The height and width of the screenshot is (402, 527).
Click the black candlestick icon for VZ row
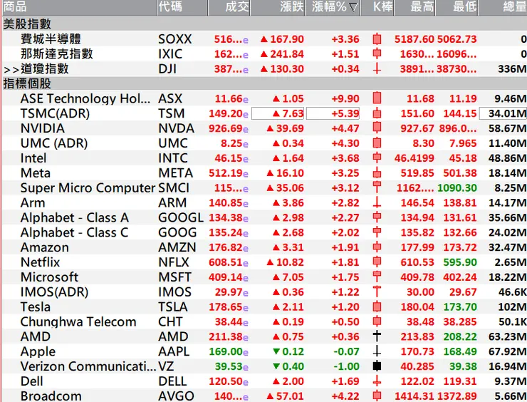(377, 366)
